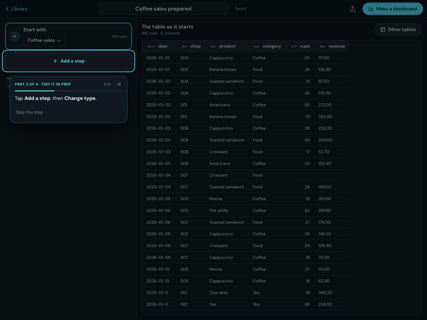
Task: Click Make a dashboard button
Action: [393, 9]
